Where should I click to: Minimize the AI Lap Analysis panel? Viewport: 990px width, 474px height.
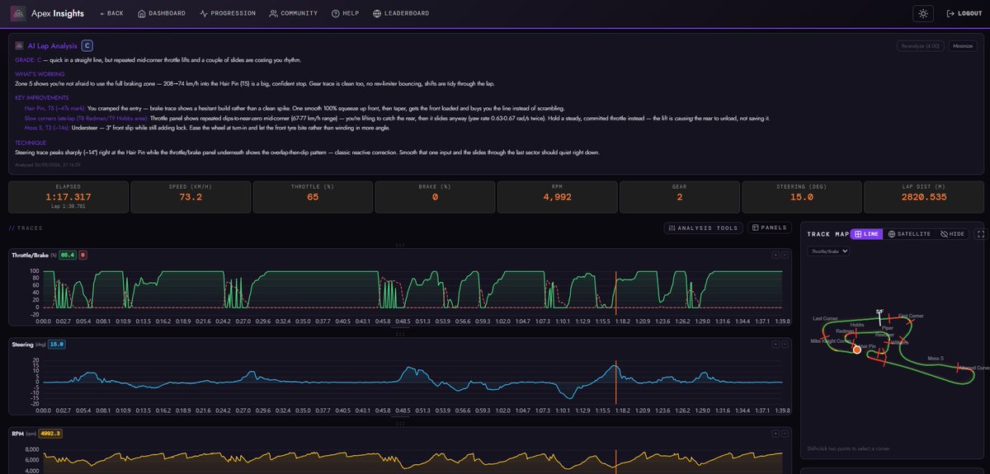coord(964,46)
